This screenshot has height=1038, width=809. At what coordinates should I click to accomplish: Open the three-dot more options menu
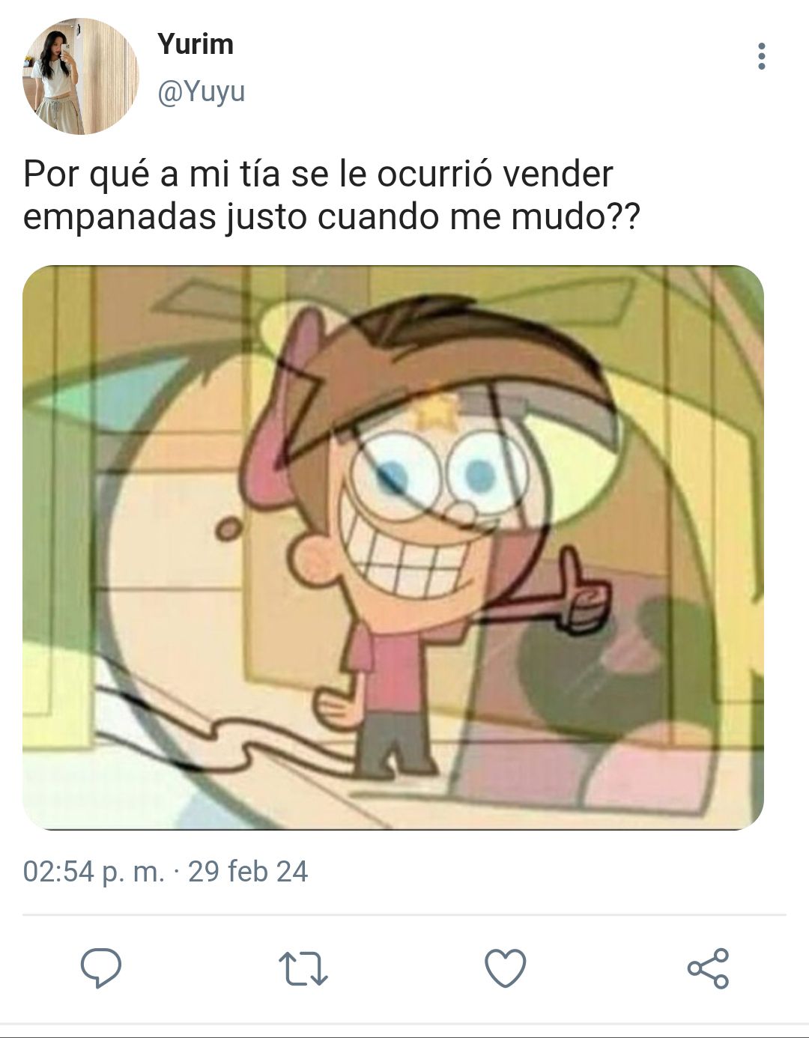tap(762, 56)
